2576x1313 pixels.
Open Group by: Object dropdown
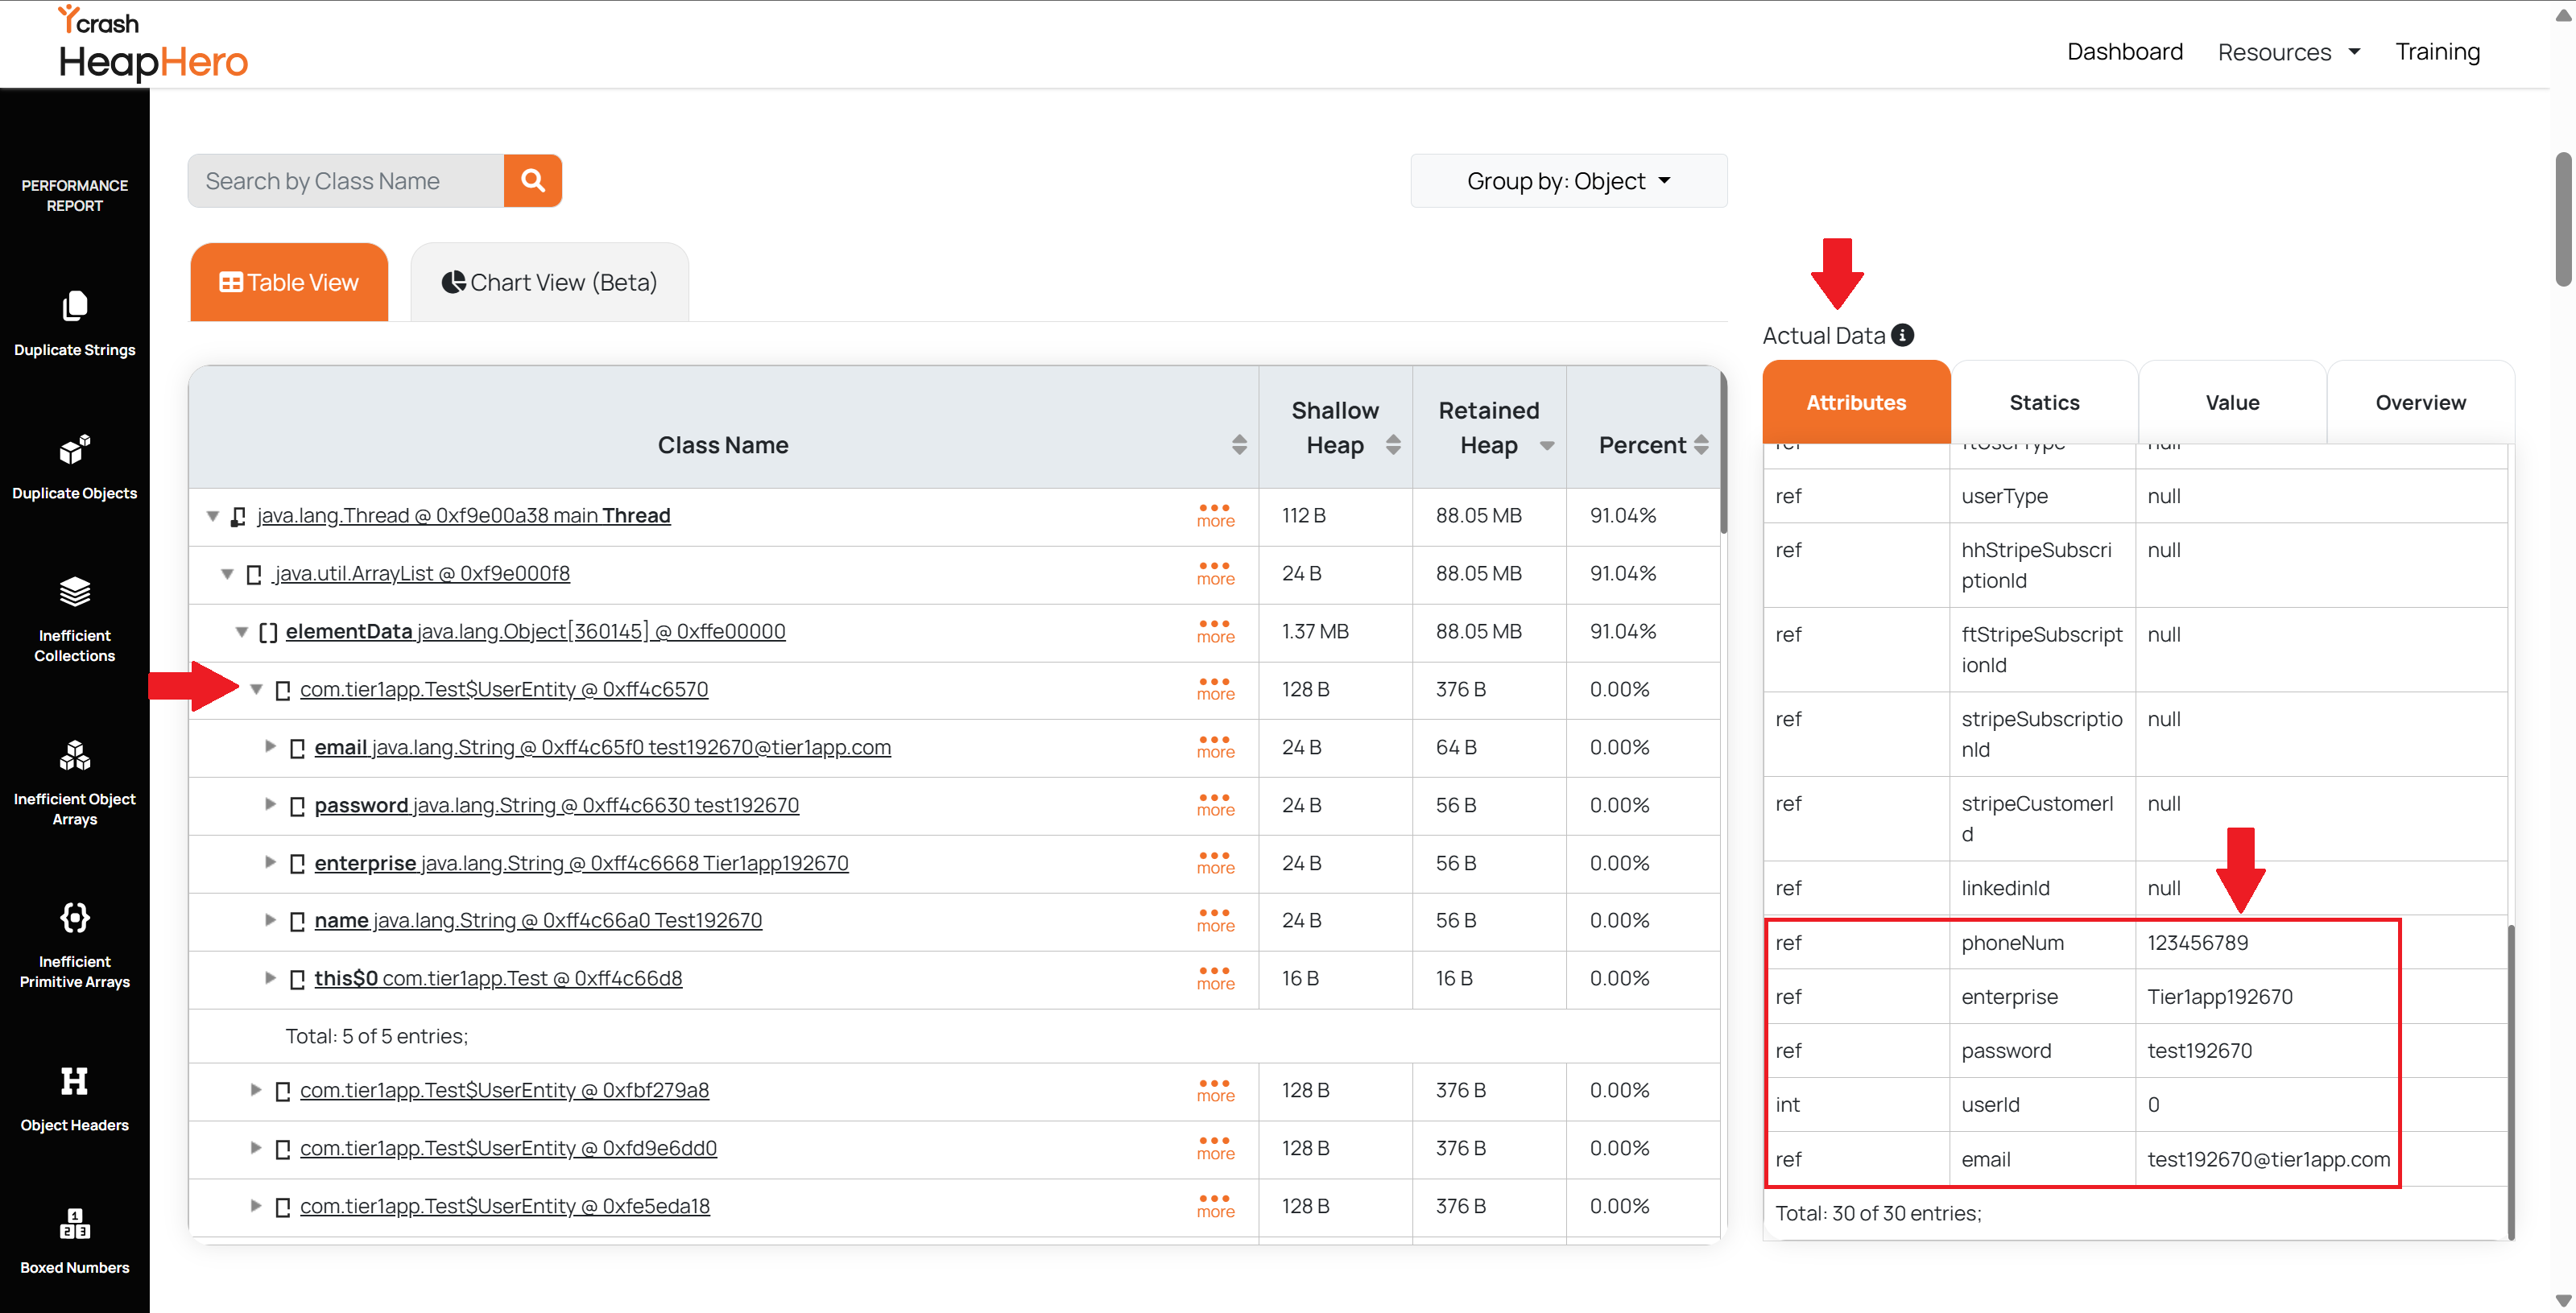click(1568, 181)
